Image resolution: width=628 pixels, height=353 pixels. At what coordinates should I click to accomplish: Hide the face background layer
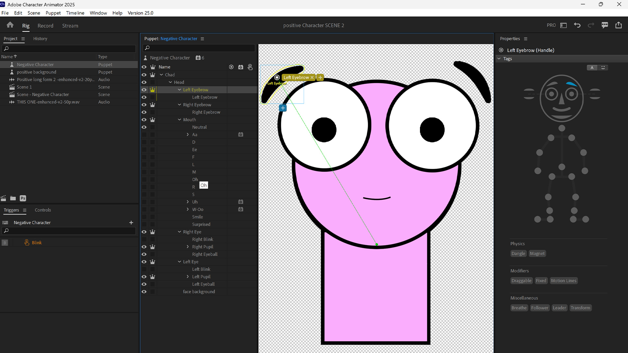[x=144, y=292]
